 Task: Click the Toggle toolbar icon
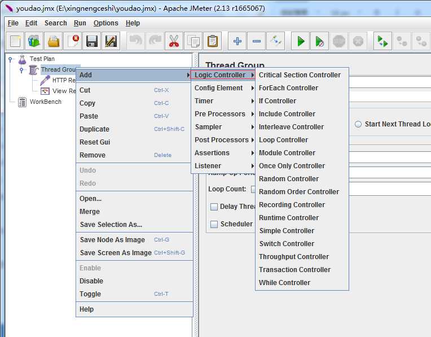[x=276, y=41]
